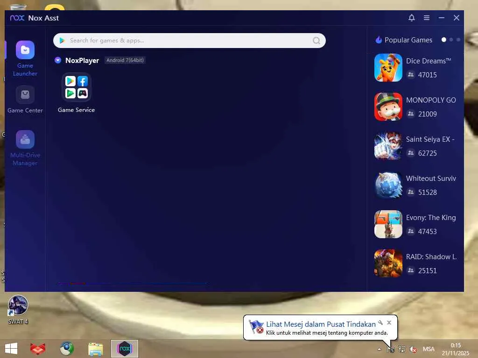Click player count 47453 under Evony
Screen dimensions: 478x358
[x=428, y=232]
